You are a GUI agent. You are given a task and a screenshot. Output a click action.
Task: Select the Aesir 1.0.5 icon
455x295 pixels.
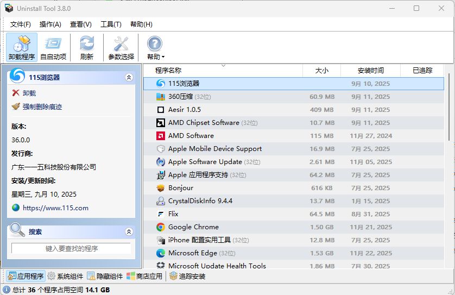161,110
